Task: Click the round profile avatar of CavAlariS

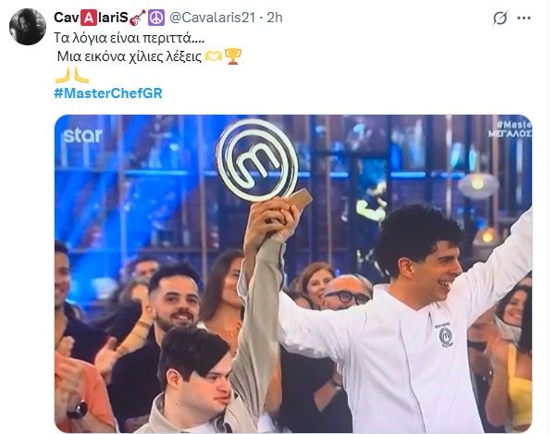Action: [x=28, y=27]
